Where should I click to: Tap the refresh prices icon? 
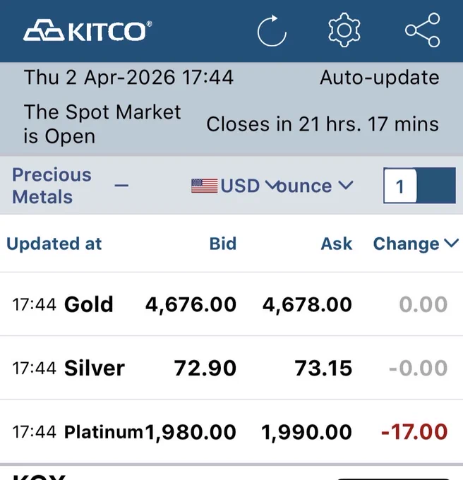[x=272, y=30]
